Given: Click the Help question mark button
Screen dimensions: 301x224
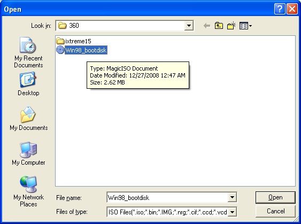Looking at the screenshot, I should click(280, 9).
